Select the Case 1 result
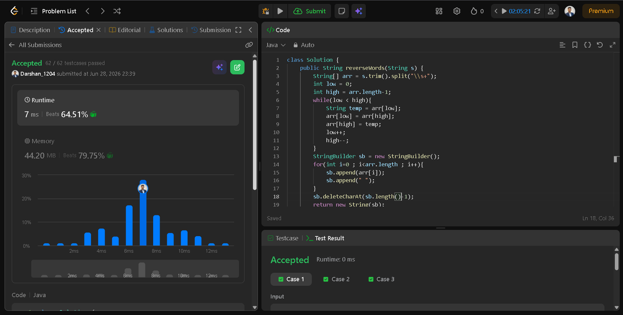 point(291,279)
